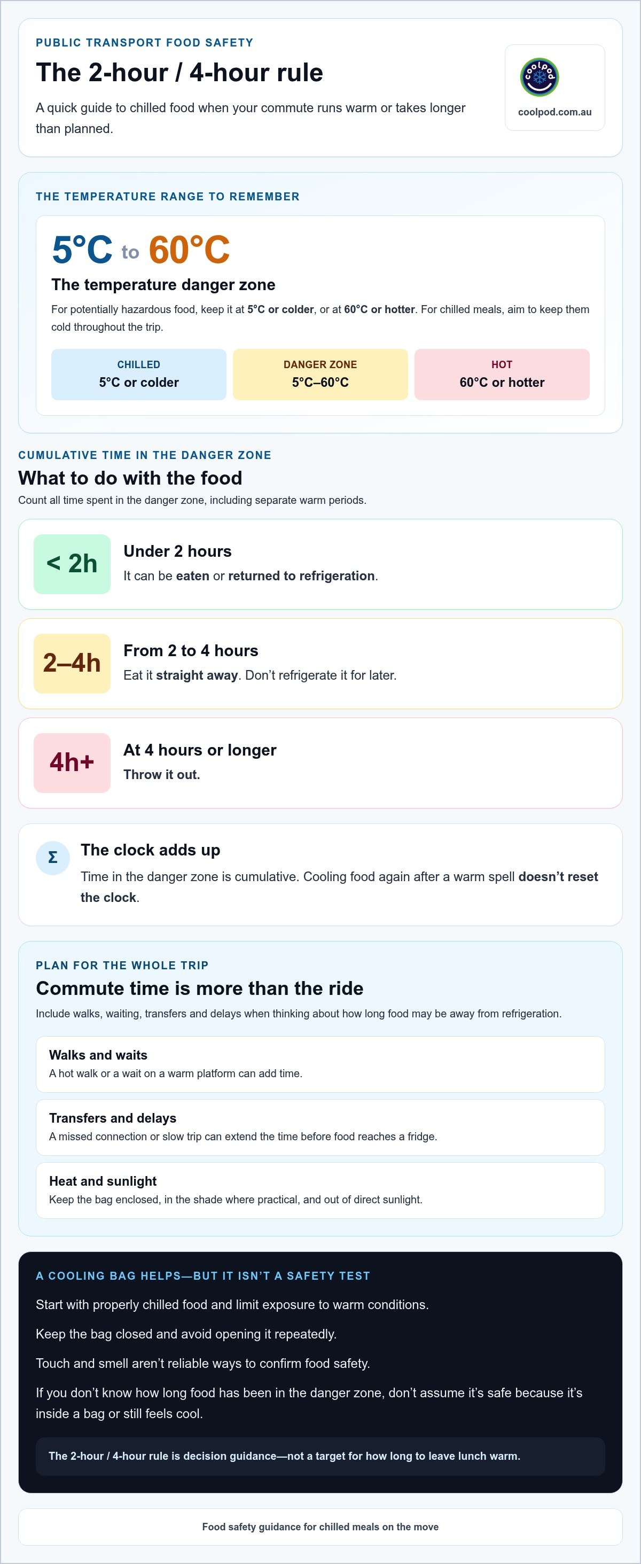Click The 2-hour / 4-hour rule title
Viewport: 641px width, 1564px height.
pyautogui.click(x=179, y=73)
